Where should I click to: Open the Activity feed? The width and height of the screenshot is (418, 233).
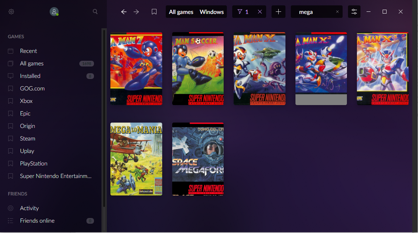[x=29, y=208]
